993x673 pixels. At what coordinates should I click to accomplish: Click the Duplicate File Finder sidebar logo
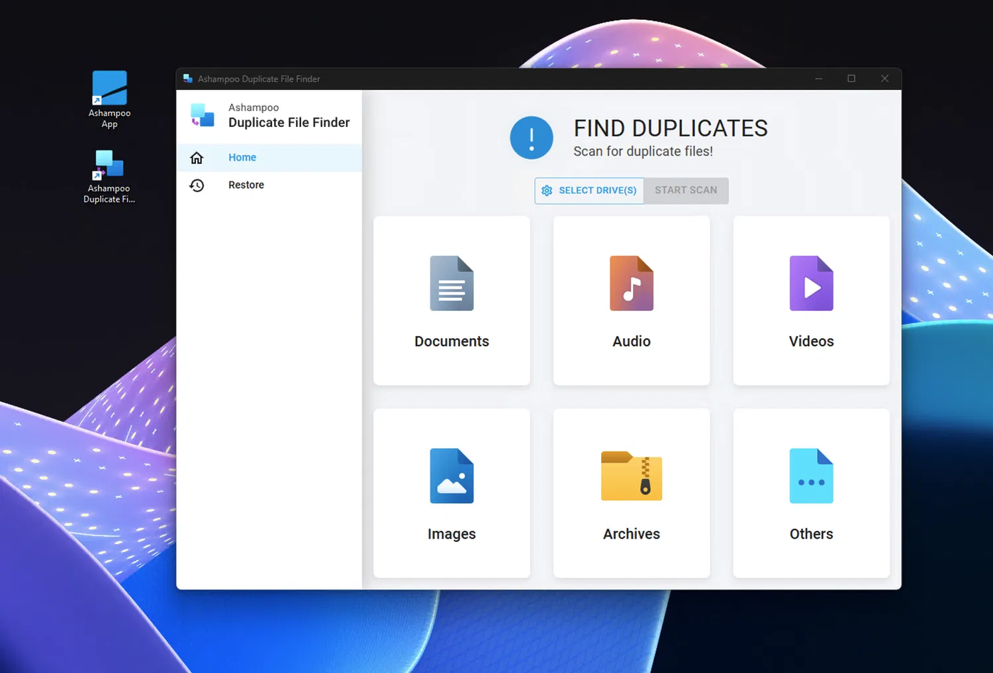(x=203, y=115)
